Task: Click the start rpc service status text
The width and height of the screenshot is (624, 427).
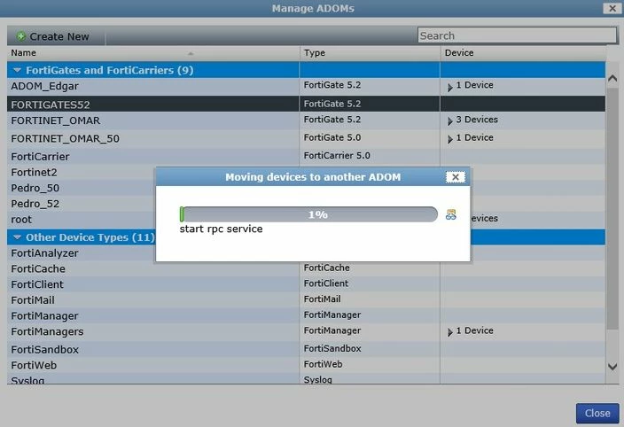Action: click(x=221, y=229)
